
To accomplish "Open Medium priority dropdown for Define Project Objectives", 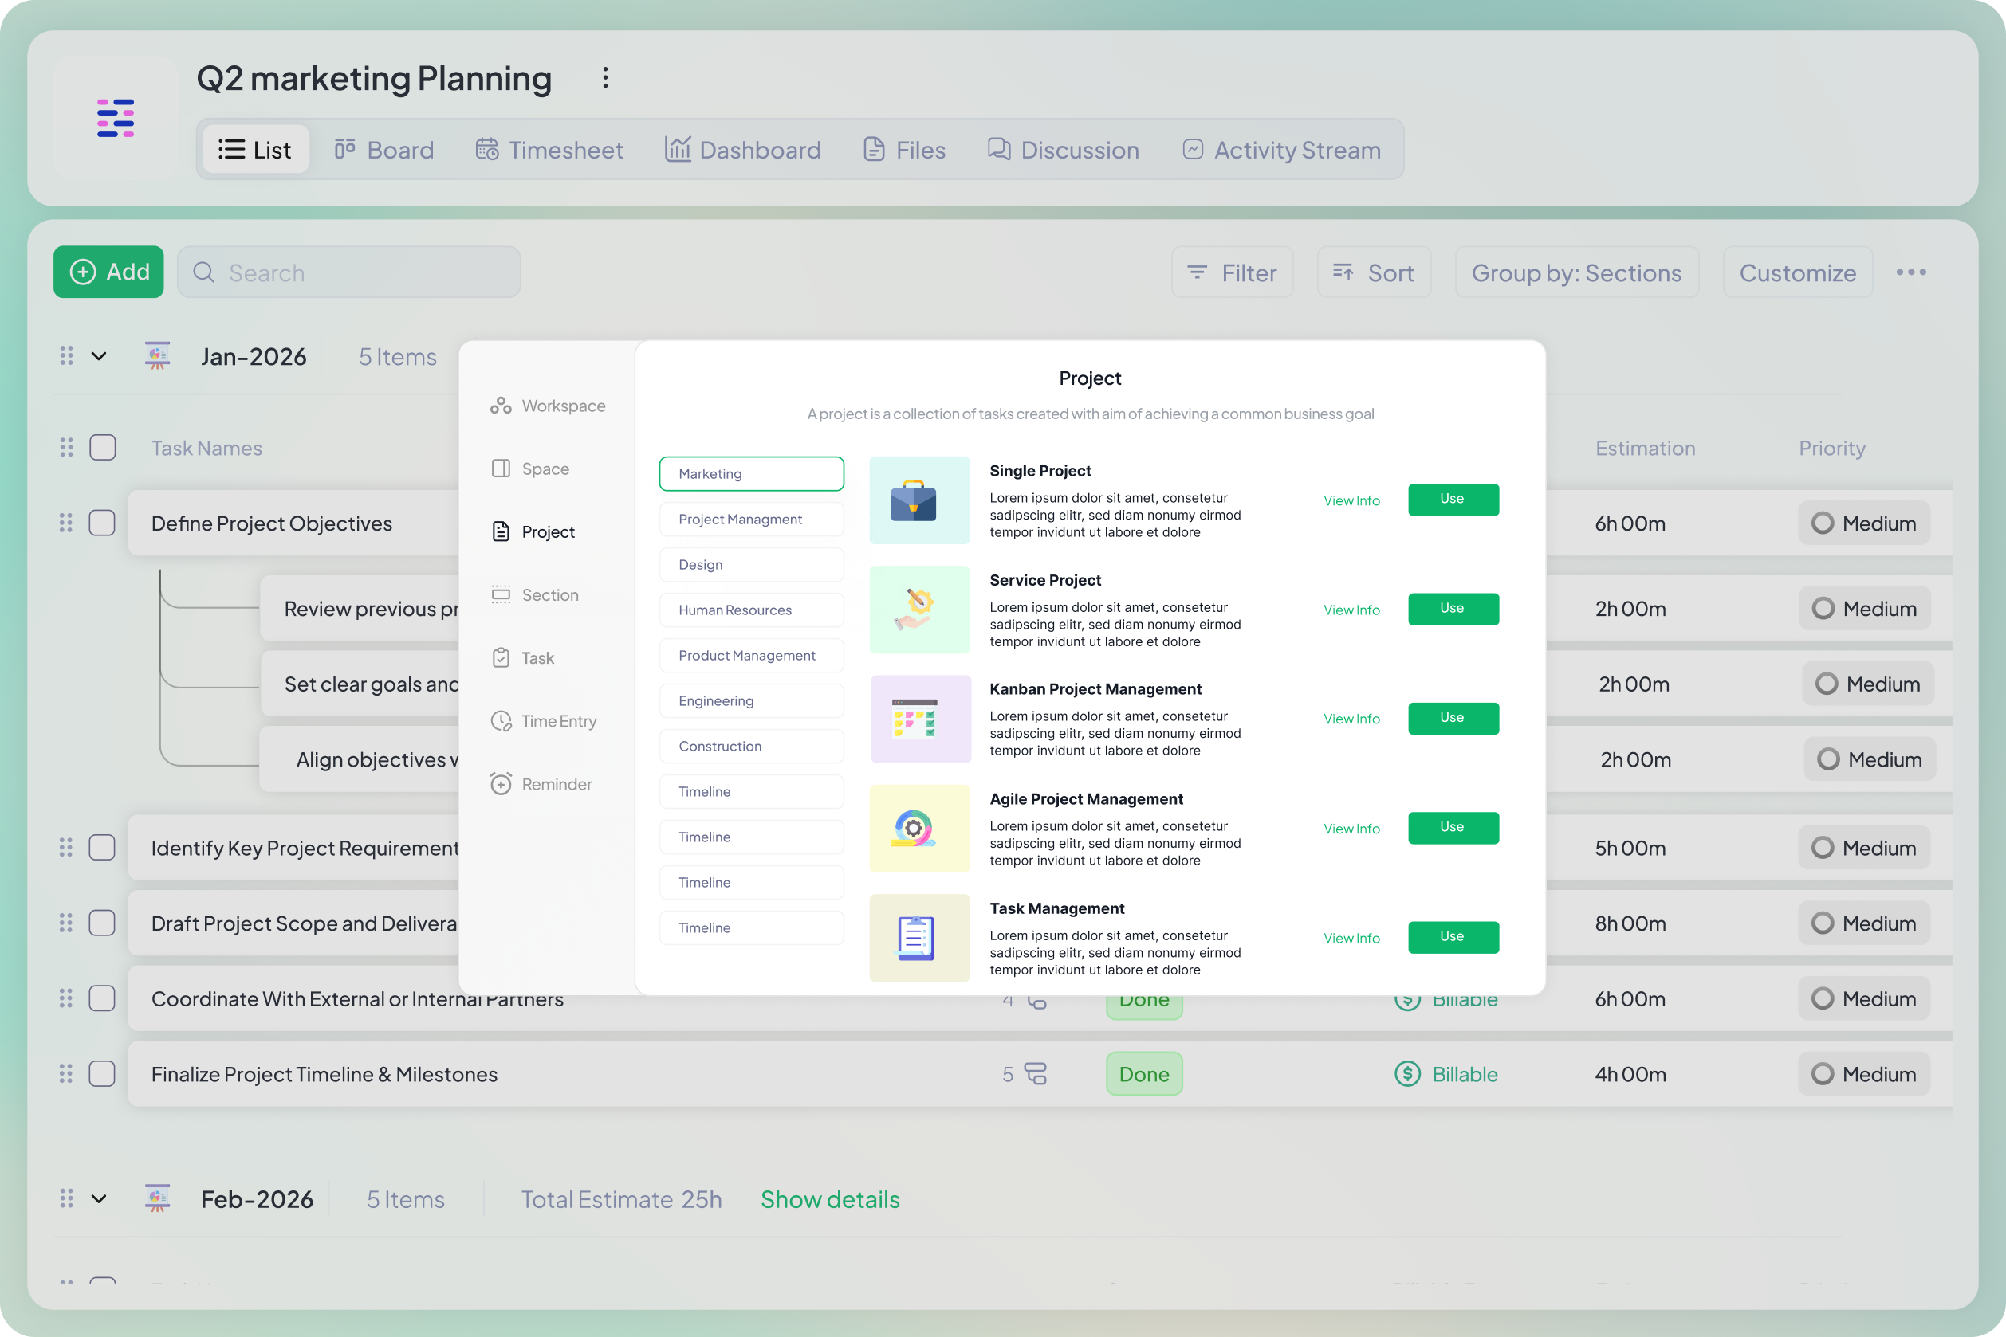I will 1863,523.
